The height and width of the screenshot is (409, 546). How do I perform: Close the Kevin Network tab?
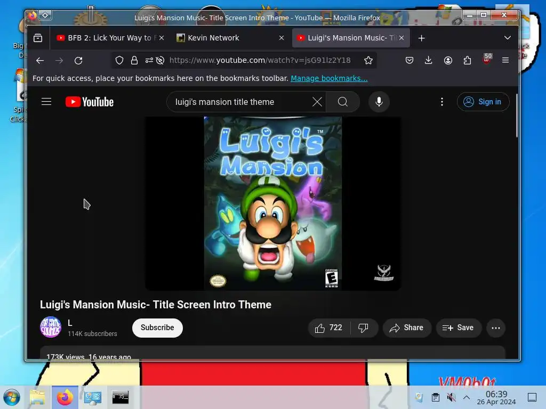pyautogui.click(x=282, y=38)
